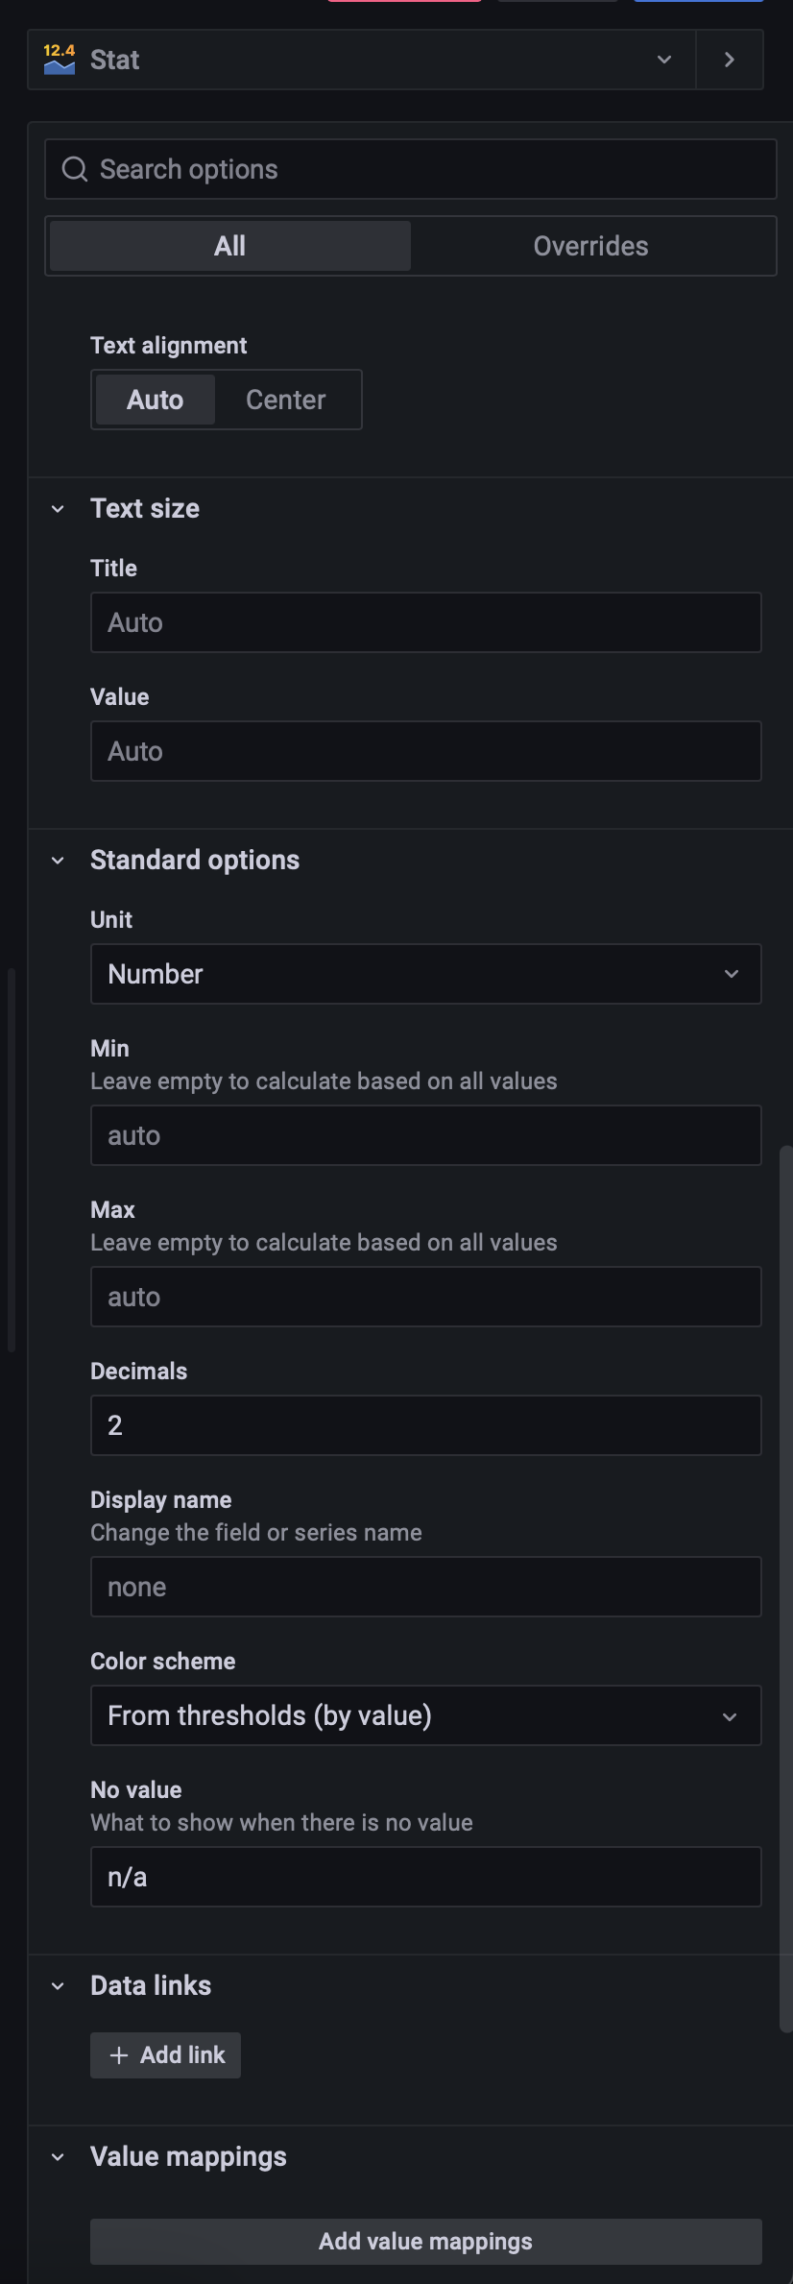This screenshot has width=793, height=2284.
Task: Click the Add value mappings button
Action: (425, 2241)
